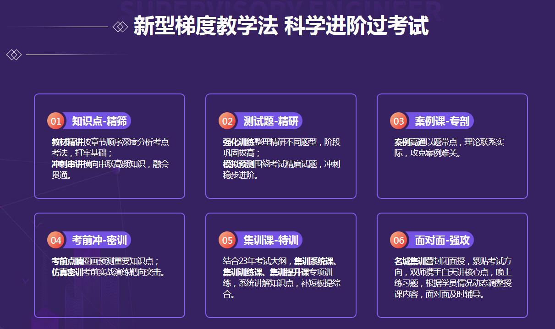The image size is (555, 329).
Task: Click the bold 教材精讲 text
Action: (x=67, y=142)
